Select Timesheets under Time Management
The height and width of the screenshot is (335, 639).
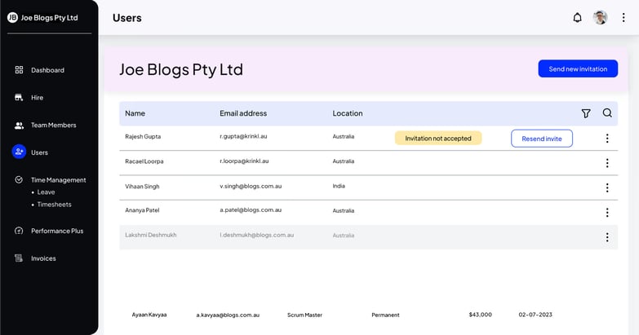(52, 205)
